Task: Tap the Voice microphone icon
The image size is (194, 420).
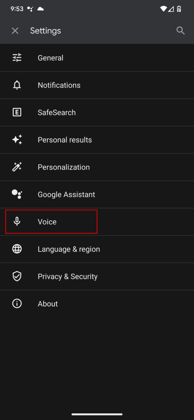Action: 17,221
